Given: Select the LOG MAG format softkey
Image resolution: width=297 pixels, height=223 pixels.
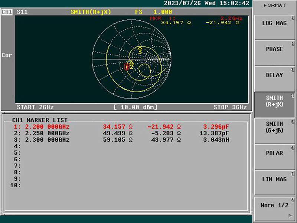Looking at the screenshot, I should click(274, 27).
